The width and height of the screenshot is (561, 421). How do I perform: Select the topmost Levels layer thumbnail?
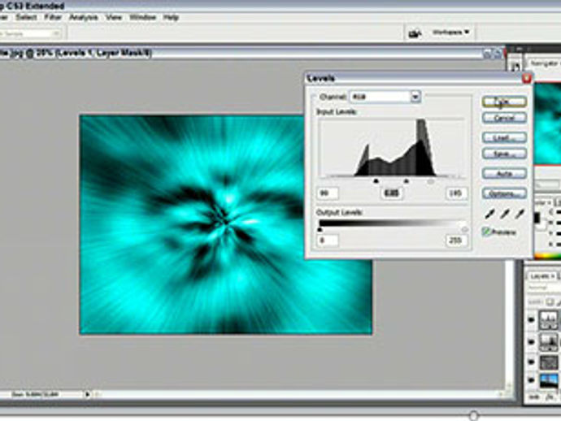549,319
